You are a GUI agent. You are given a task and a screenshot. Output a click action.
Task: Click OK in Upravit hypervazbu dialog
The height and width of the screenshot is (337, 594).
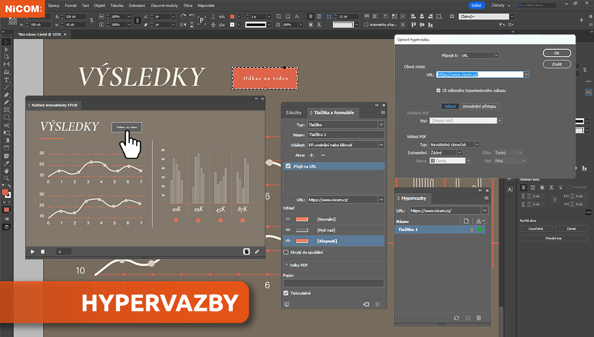coord(556,53)
